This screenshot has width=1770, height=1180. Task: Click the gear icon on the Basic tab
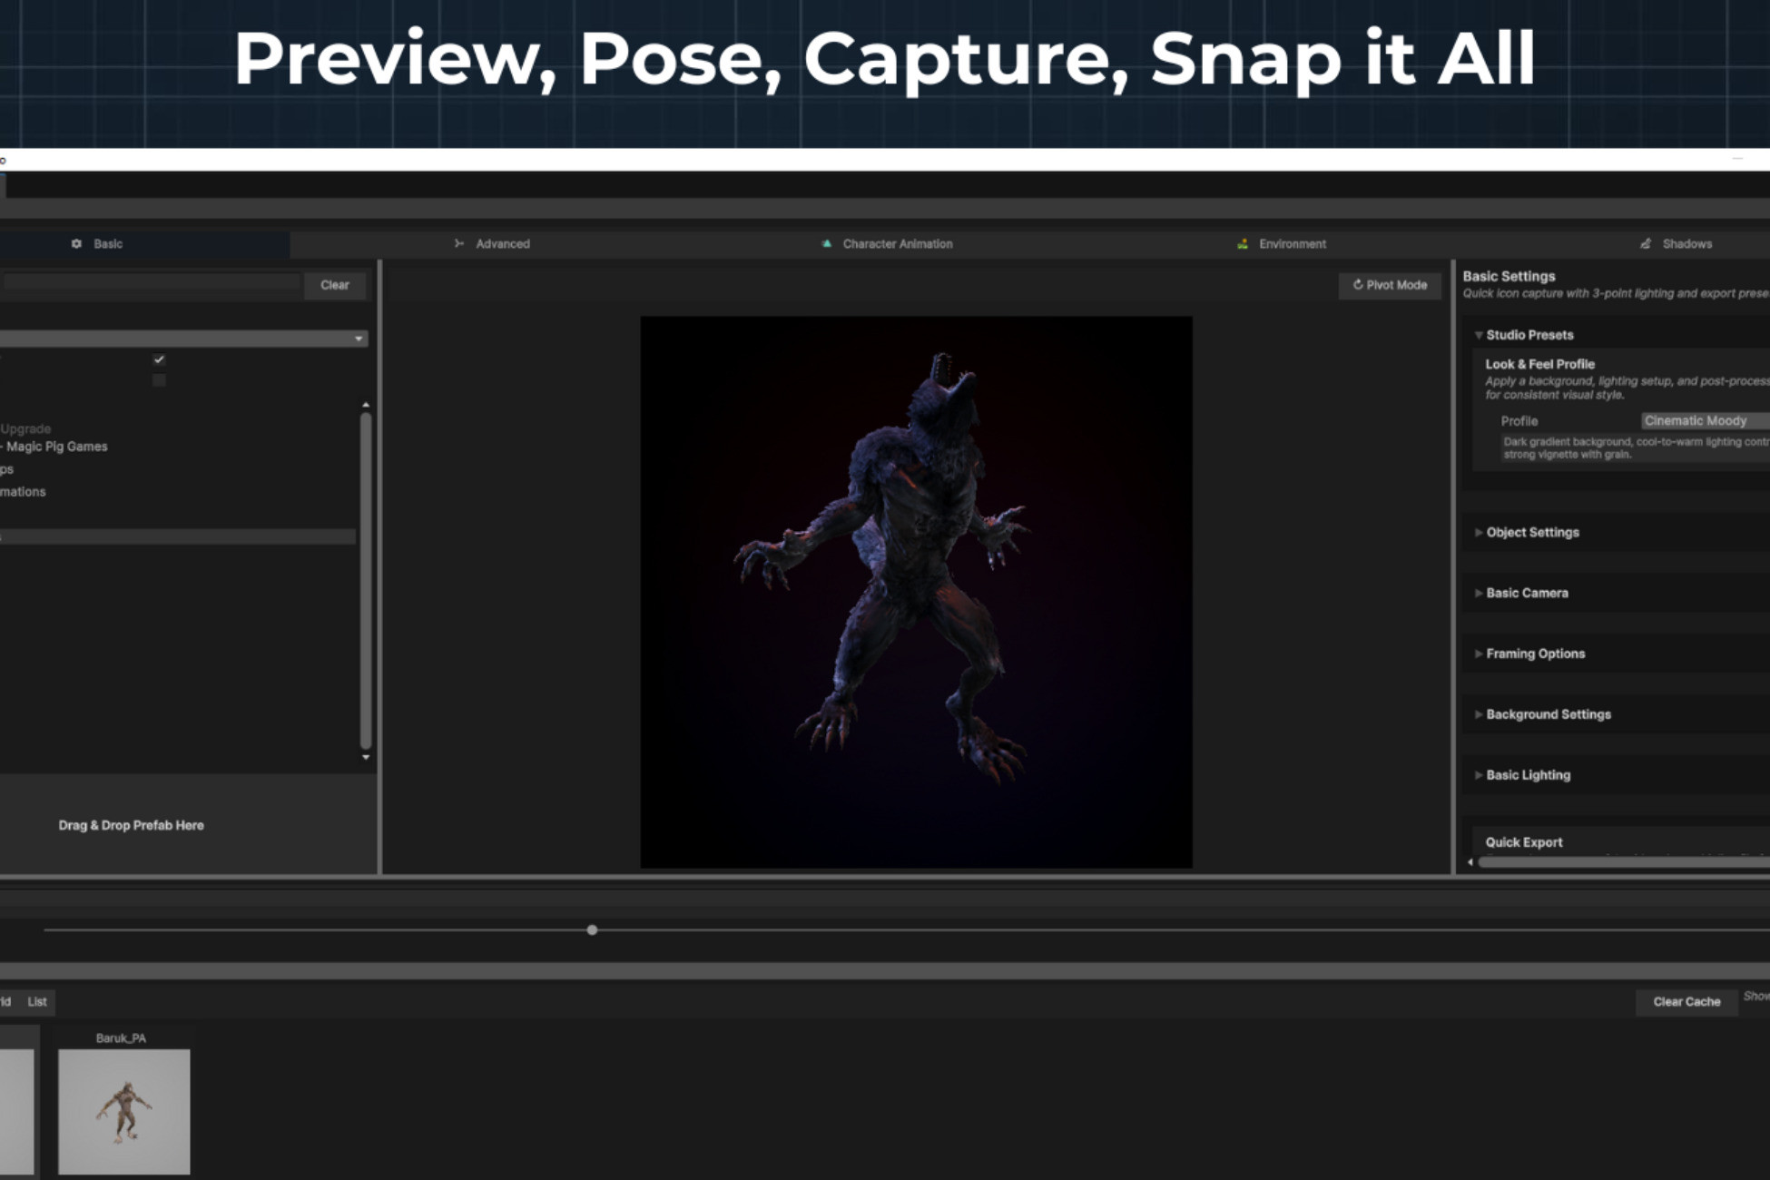coord(75,243)
